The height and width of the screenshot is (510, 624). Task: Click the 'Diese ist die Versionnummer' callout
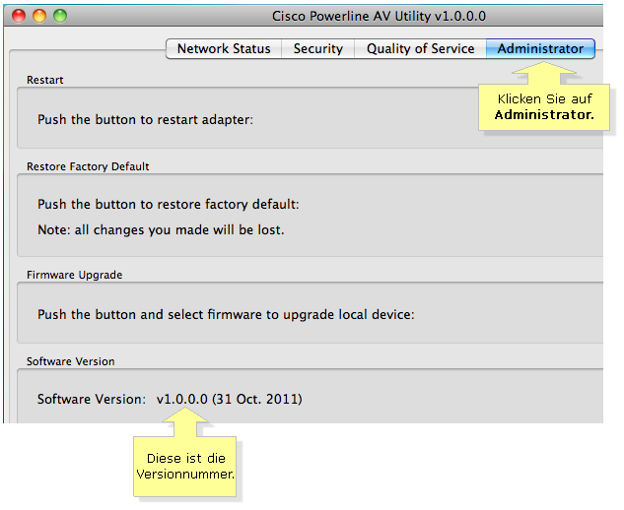click(185, 467)
